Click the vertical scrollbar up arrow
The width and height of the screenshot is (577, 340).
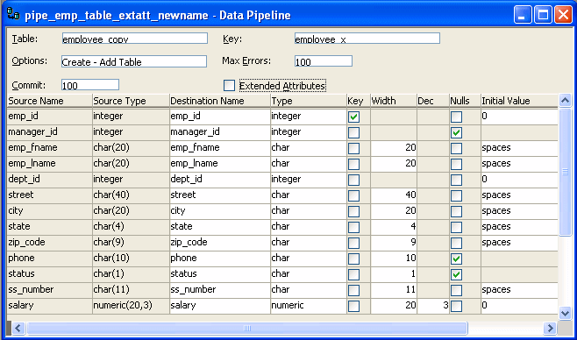click(565, 101)
